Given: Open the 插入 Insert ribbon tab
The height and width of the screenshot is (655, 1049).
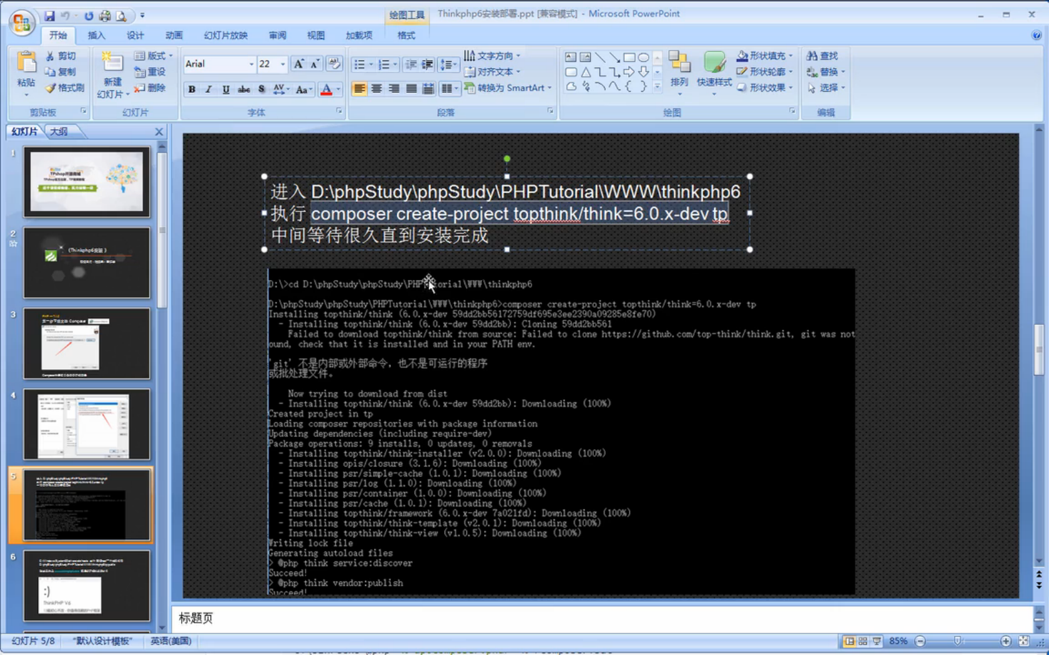Looking at the screenshot, I should tap(96, 36).
